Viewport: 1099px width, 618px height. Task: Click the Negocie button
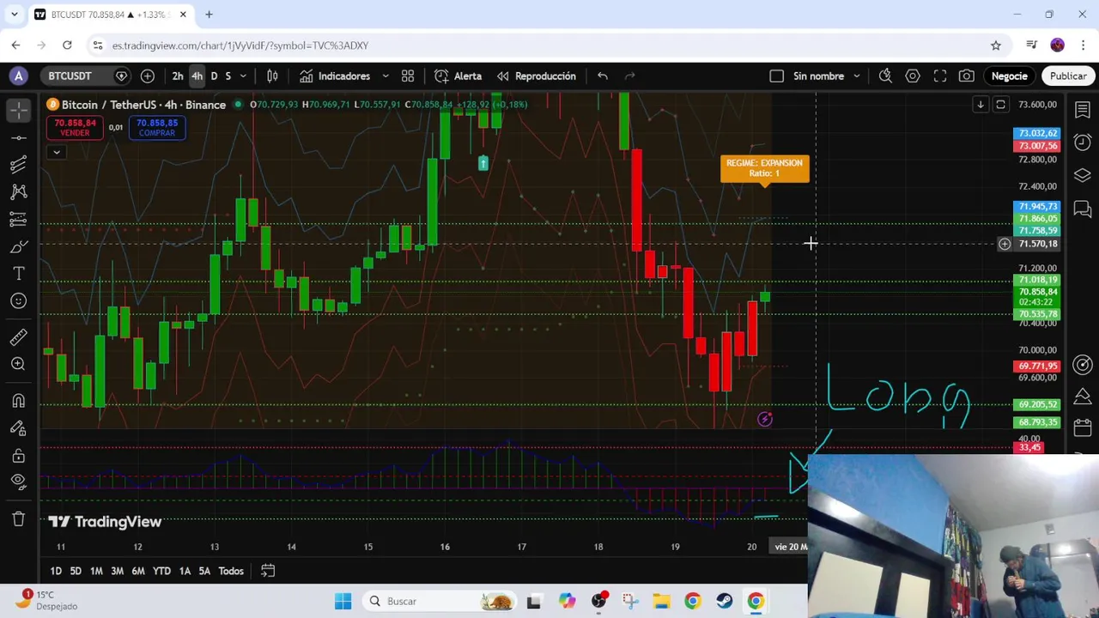[x=1010, y=76]
